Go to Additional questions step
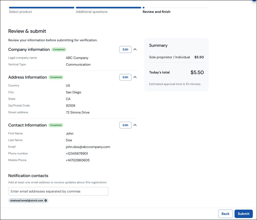The height and width of the screenshot is (220, 257). point(92,12)
